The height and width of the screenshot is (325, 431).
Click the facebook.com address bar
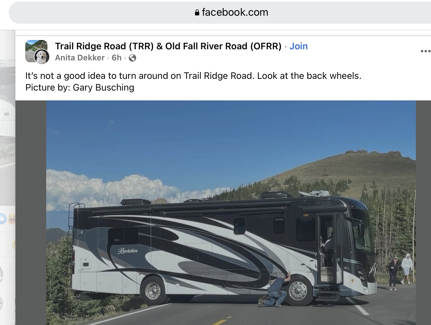coord(220,13)
